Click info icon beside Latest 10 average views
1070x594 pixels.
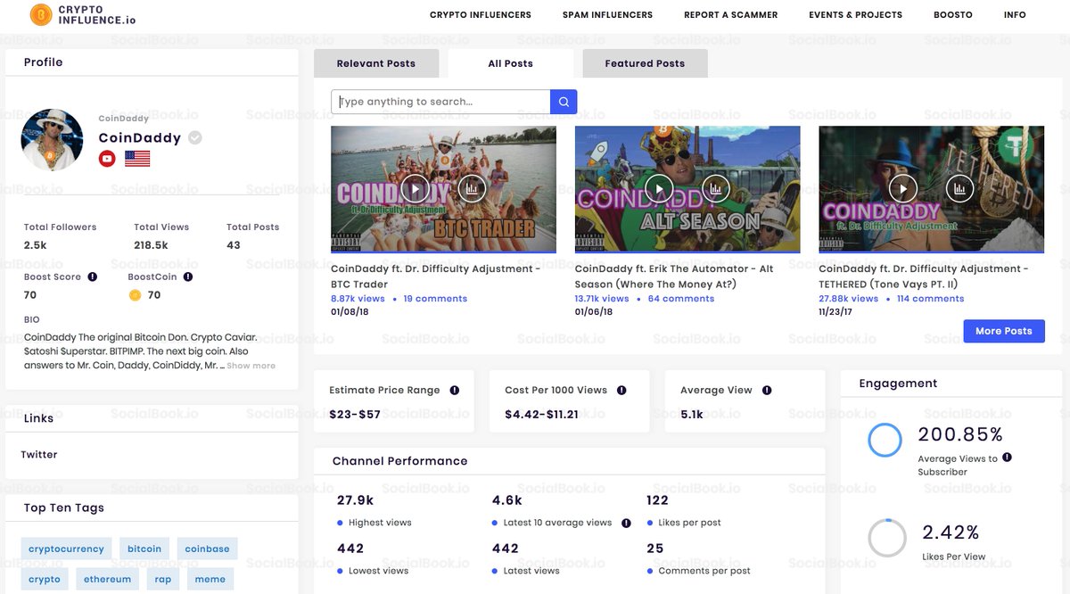(x=626, y=524)
